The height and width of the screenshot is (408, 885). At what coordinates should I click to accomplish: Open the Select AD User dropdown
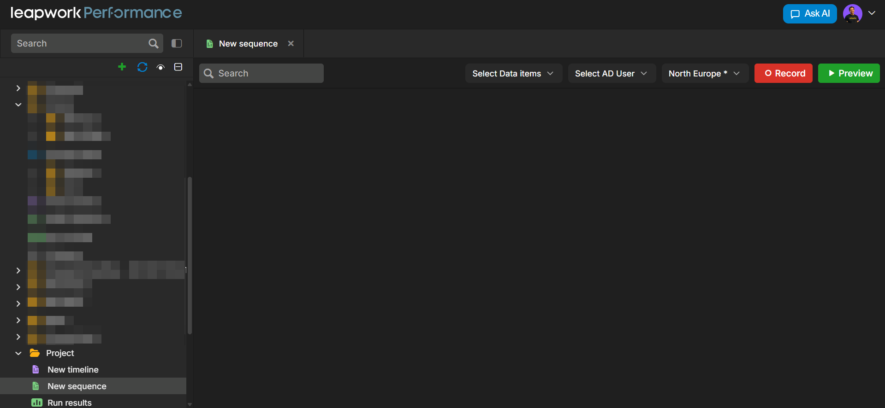612,74
